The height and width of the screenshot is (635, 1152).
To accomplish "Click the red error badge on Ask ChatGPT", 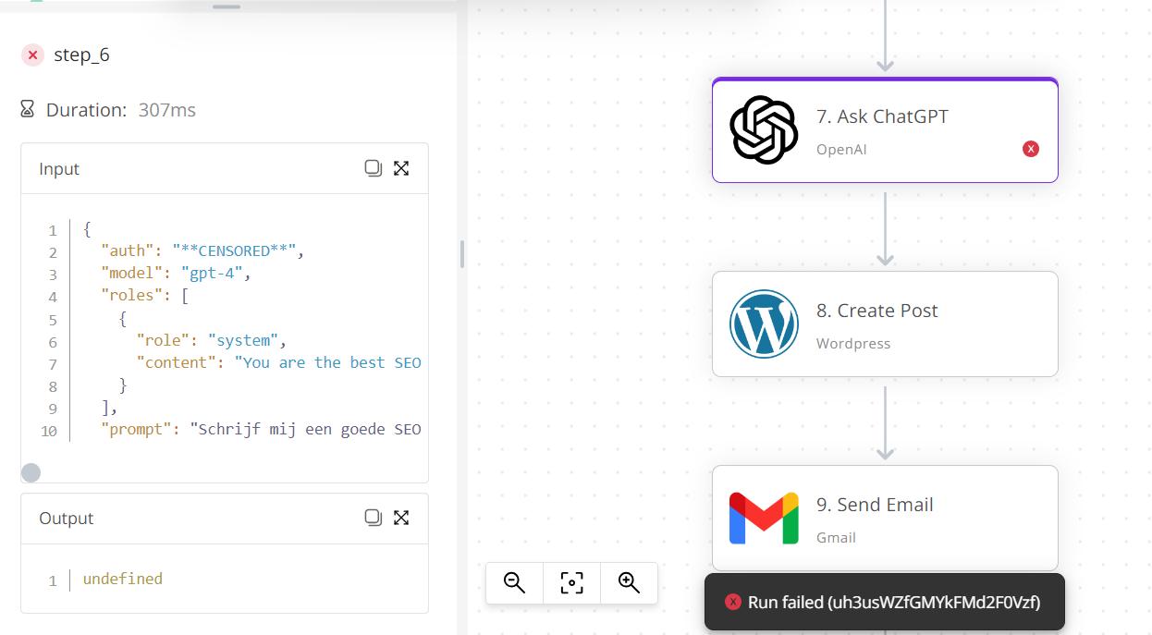I will pos(1031,149).
